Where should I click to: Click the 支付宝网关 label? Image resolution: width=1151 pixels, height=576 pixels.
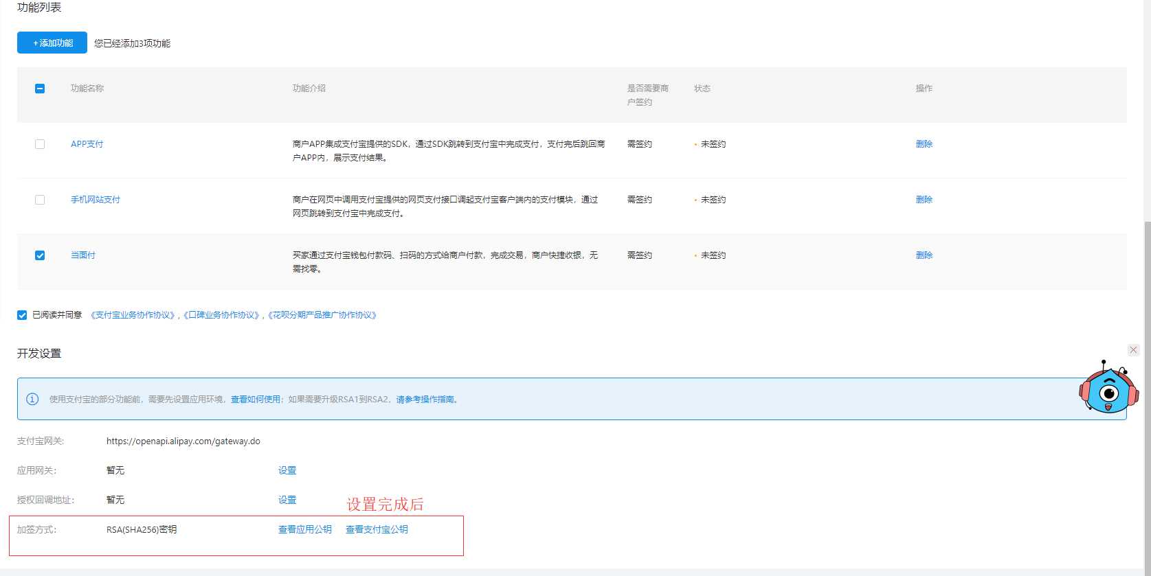[x=41, y=441]
